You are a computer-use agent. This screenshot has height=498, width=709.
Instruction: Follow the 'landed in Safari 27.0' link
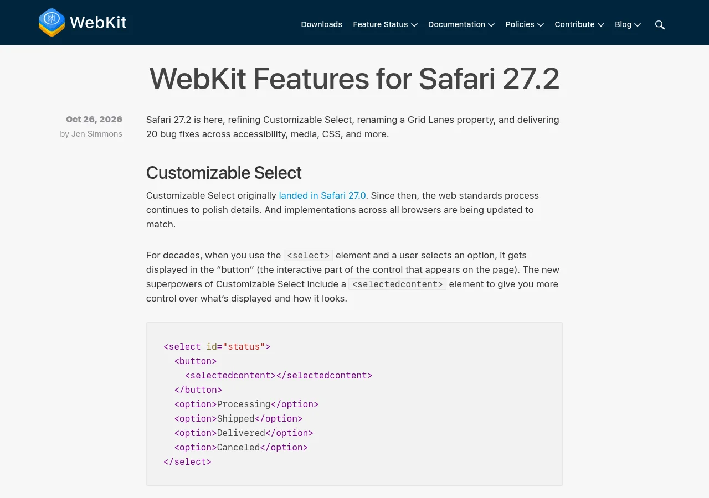322,195
